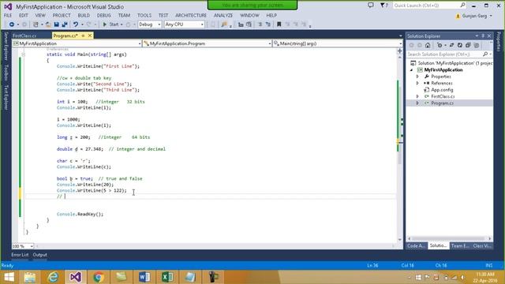Click the Collapse All icon in Solution Explorer
This screenshot has width=505, height=284.
point(468,46)
